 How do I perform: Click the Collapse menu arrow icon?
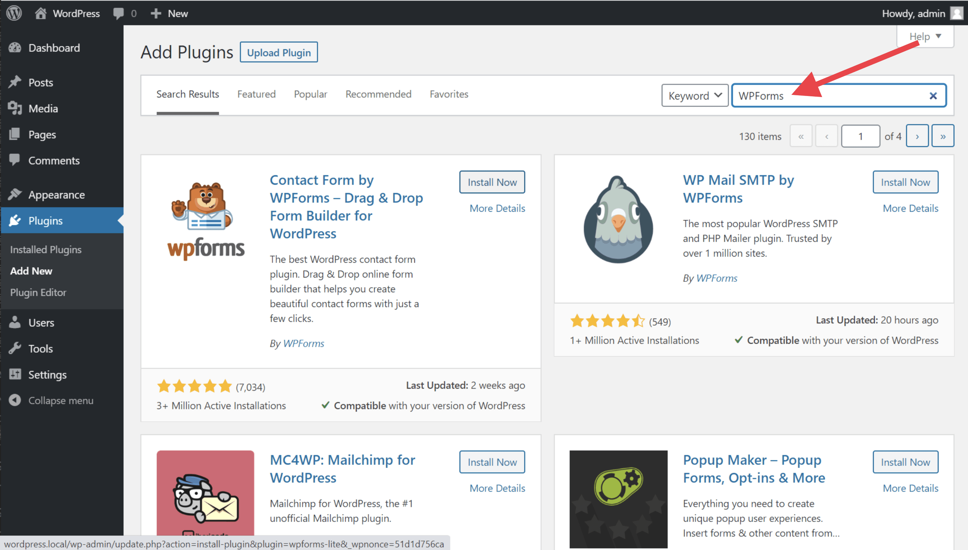pos(15,400)
